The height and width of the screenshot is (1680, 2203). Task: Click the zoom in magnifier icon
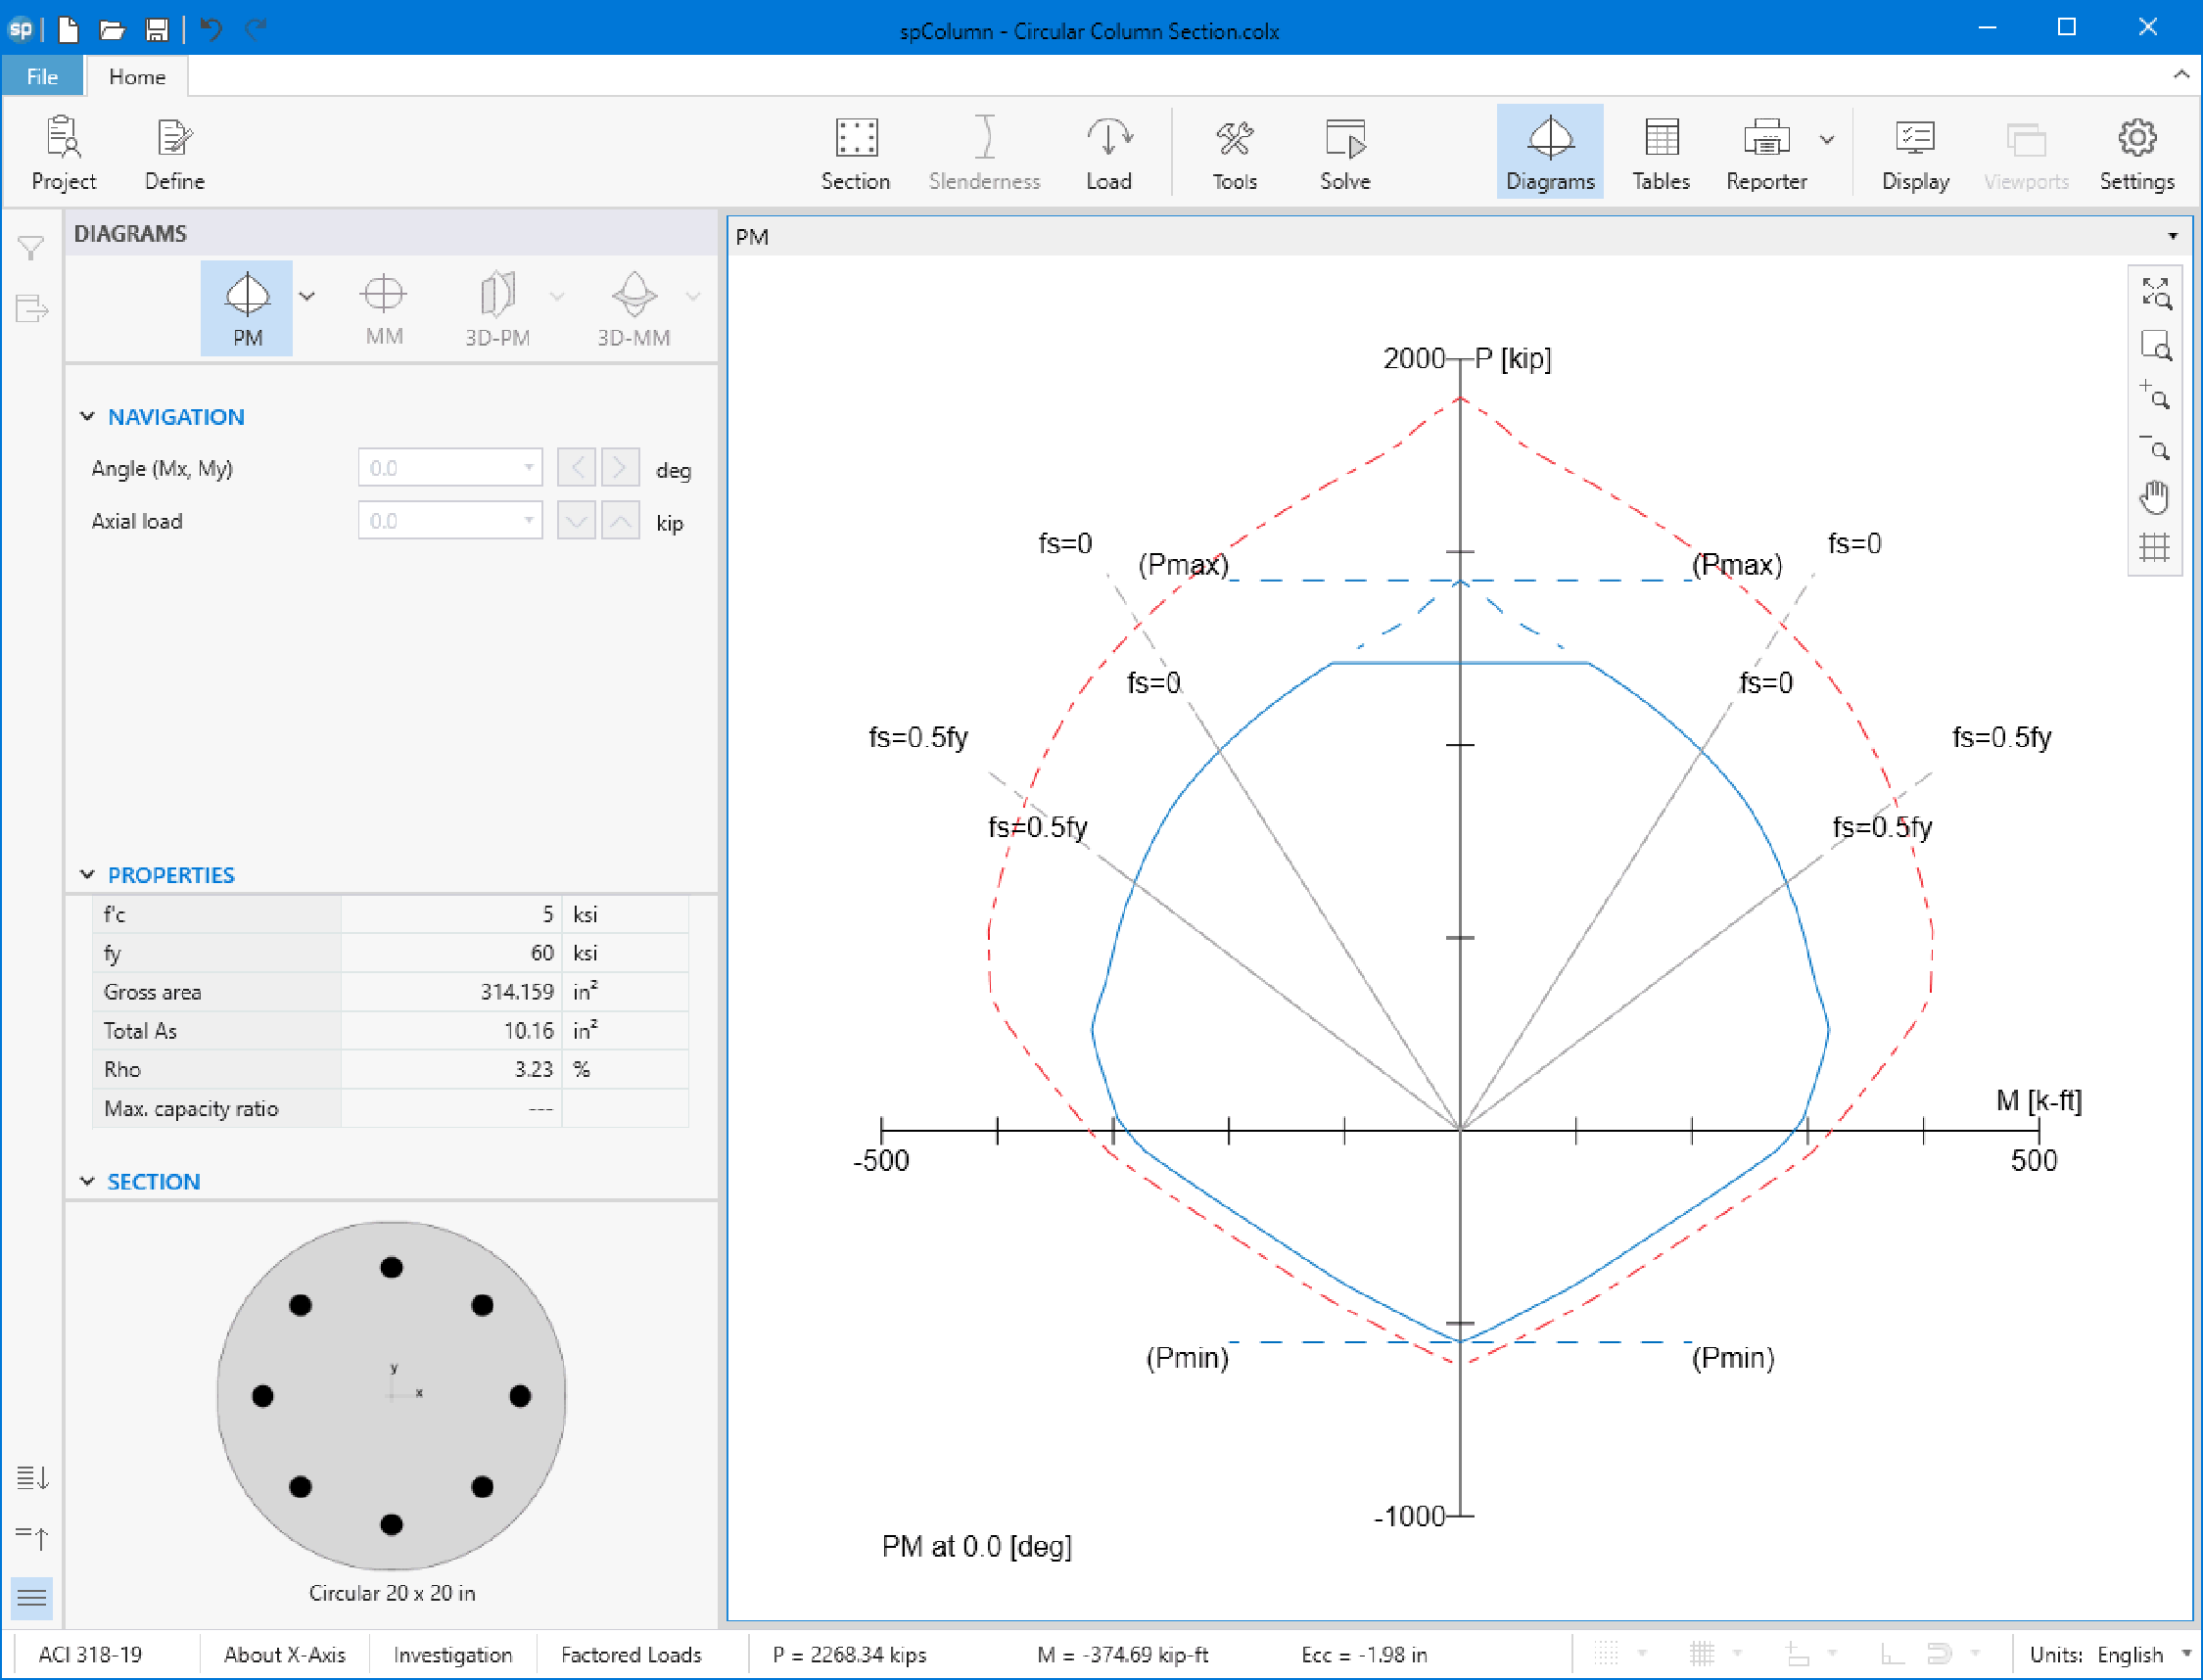click(x=2155, y=395)
